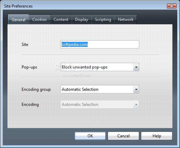Screen dimensions: 180x148
Task: Open the Cookies tab
Action: tap(39, 20)
